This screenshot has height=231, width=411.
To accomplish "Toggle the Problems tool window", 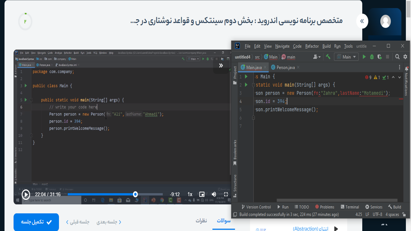I will pos(325,207).
